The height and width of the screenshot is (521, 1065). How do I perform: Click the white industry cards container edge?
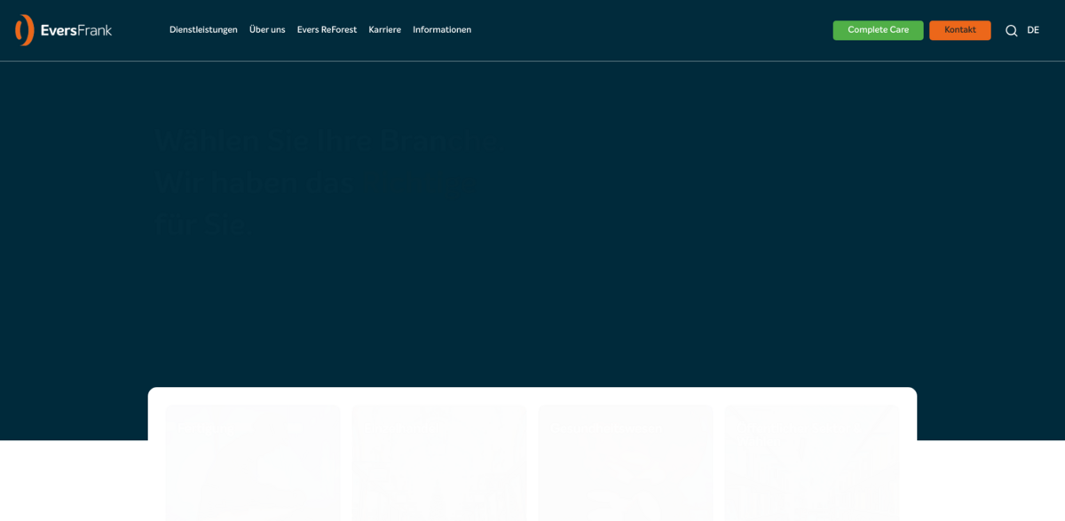click(x=532, y=394)
